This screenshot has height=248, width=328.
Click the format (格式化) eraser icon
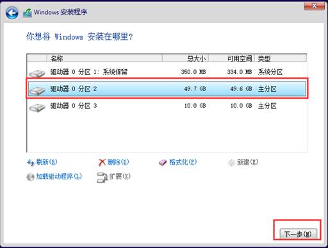(163, 163)
